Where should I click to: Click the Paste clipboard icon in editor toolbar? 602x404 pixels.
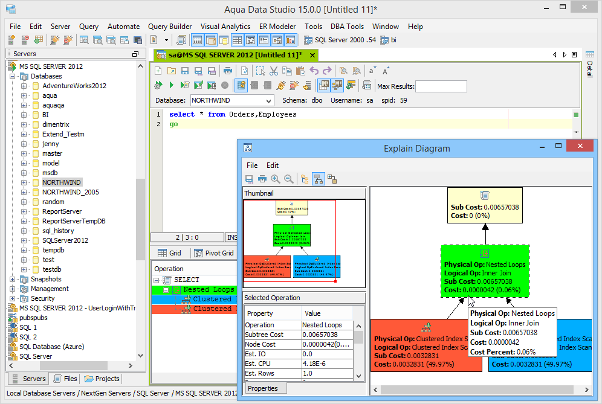(300, 71)
